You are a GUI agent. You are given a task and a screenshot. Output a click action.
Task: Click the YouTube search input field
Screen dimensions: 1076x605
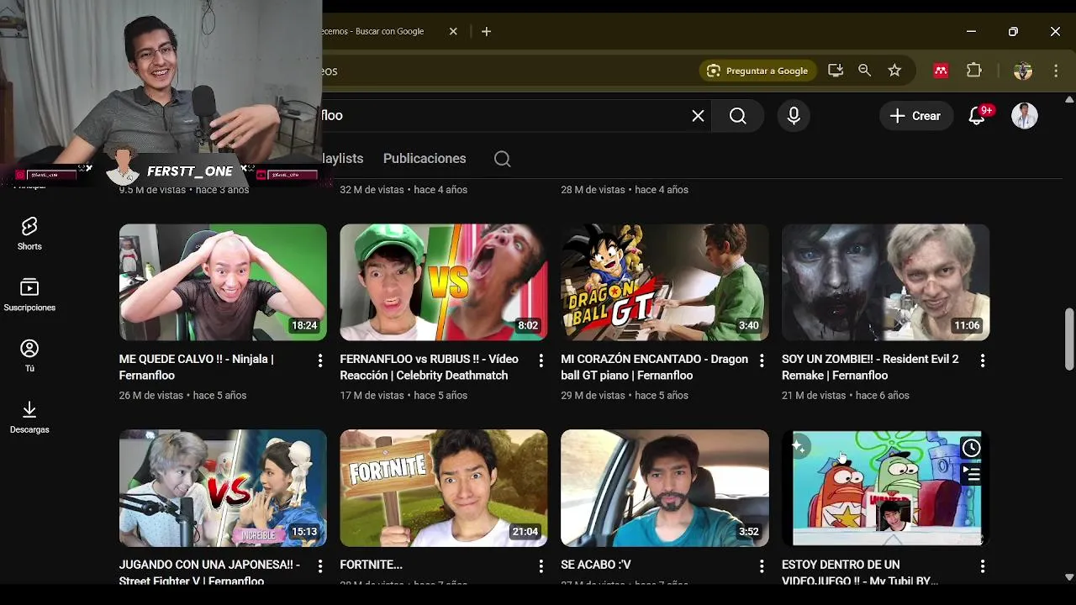click(x=504, y=116)
